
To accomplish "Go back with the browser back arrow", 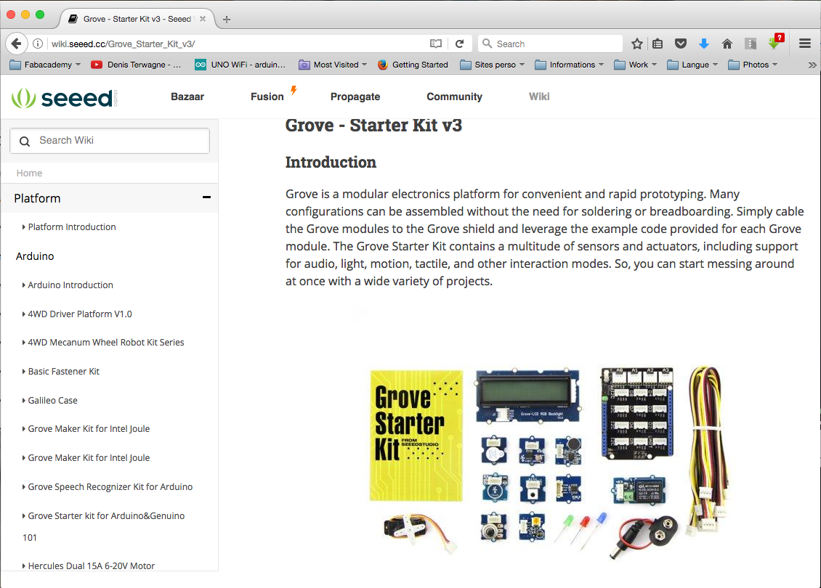I will point(16,44).
